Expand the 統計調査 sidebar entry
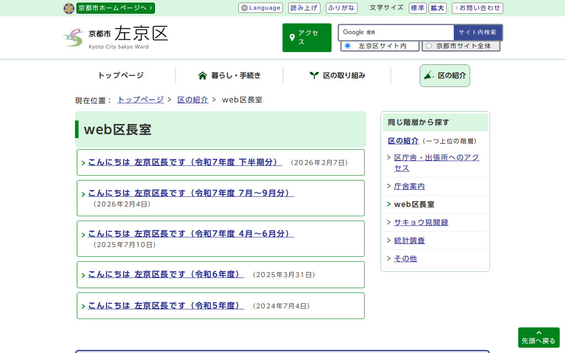The width and height of the screenshot is (565, 353). tap(409, 240)
